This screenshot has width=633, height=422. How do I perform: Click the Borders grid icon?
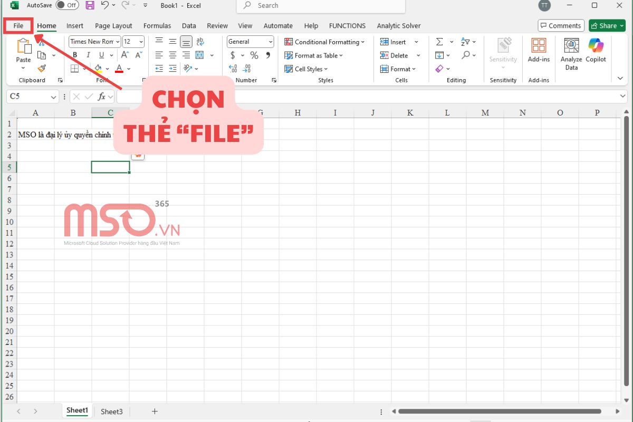(74, 69)
